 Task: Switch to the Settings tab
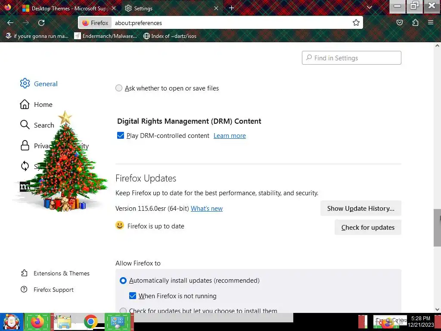point(172,8)
